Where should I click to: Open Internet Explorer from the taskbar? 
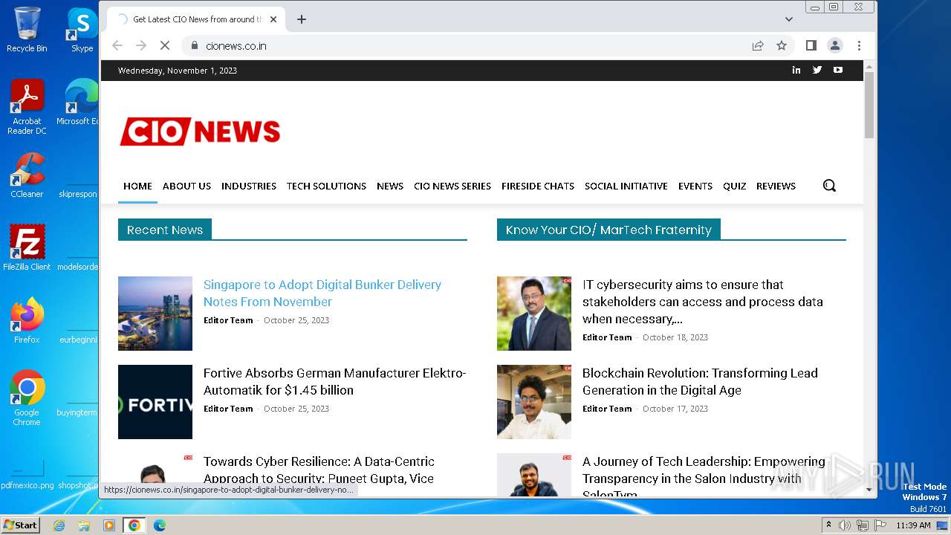pos(59,525)
